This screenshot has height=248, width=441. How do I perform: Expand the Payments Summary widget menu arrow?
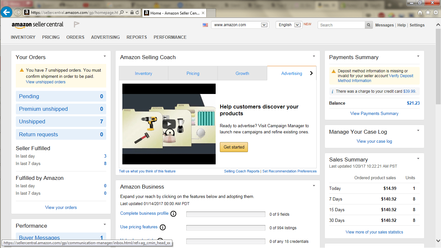pos(418,56)
